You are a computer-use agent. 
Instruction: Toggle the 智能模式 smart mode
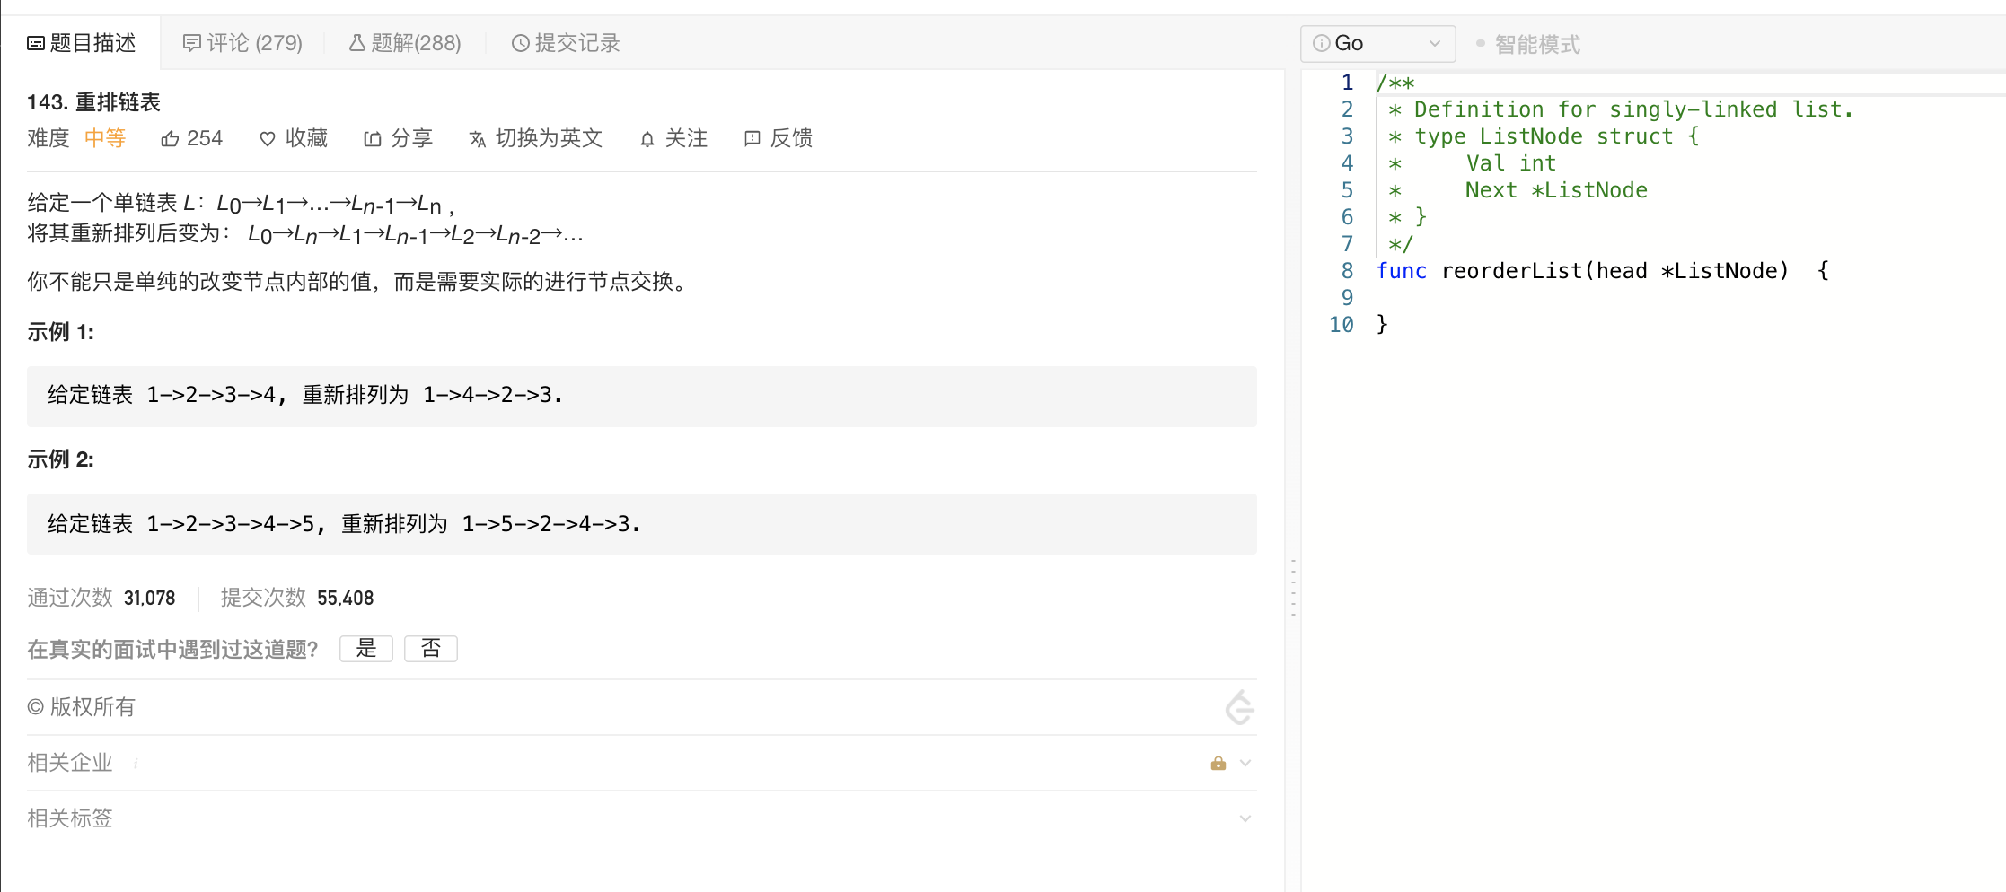tap(1528, 44)
